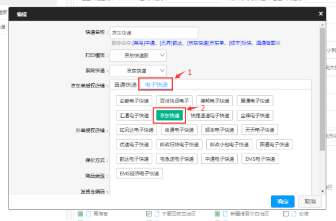Viewport: 336px width, 221px height.
Task: Click suggested name [京东快递]京东单
Action: (x=206, y=43)
